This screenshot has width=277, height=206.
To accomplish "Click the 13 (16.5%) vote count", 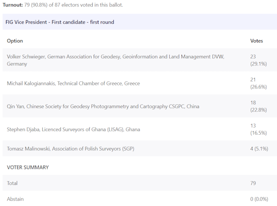I will (x=258, y=129).
